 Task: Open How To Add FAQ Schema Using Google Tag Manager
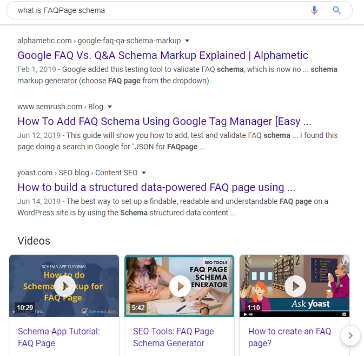(x=164, y=121)
